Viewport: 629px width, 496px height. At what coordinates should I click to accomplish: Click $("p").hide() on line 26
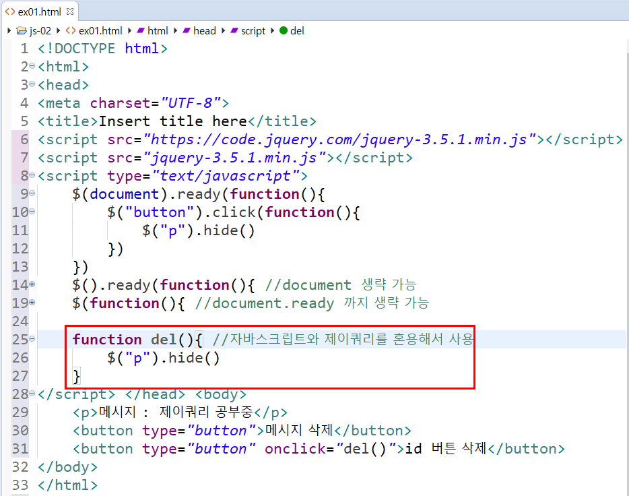163,358
